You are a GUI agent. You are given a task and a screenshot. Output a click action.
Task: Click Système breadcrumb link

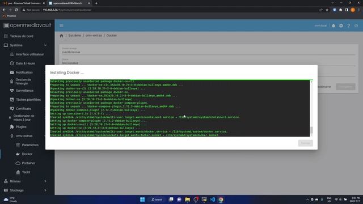(74, 35)
